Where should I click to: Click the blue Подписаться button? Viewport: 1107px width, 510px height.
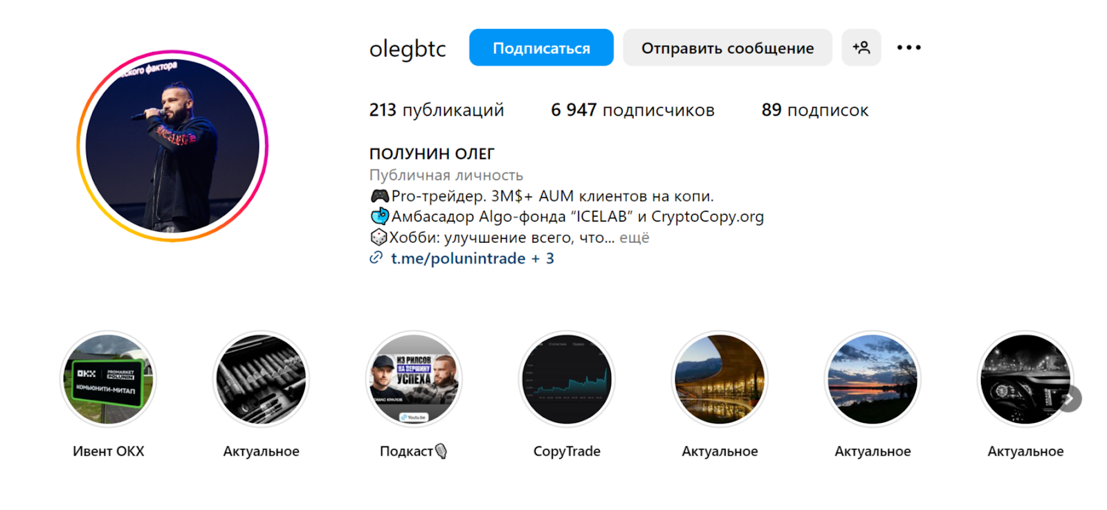[x=541, y=48]
